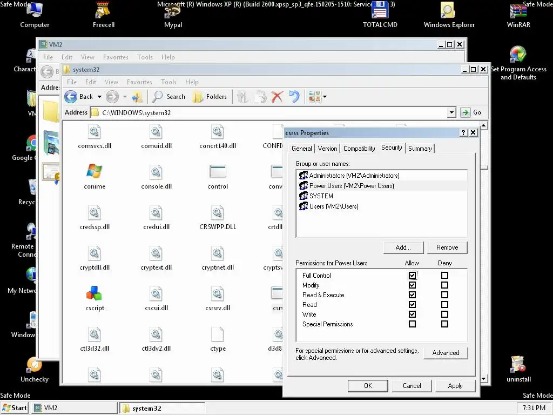This screenshot has width=553, height=415.
Task: Switch to the Version tab
Action: 327,149
